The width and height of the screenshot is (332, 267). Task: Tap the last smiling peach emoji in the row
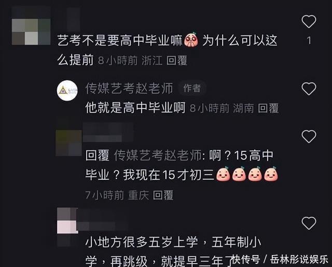[x=271, y=174]
